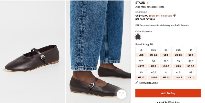Click the Final Sale info icon
Screen dimensions: 205x103
(175, 15)
